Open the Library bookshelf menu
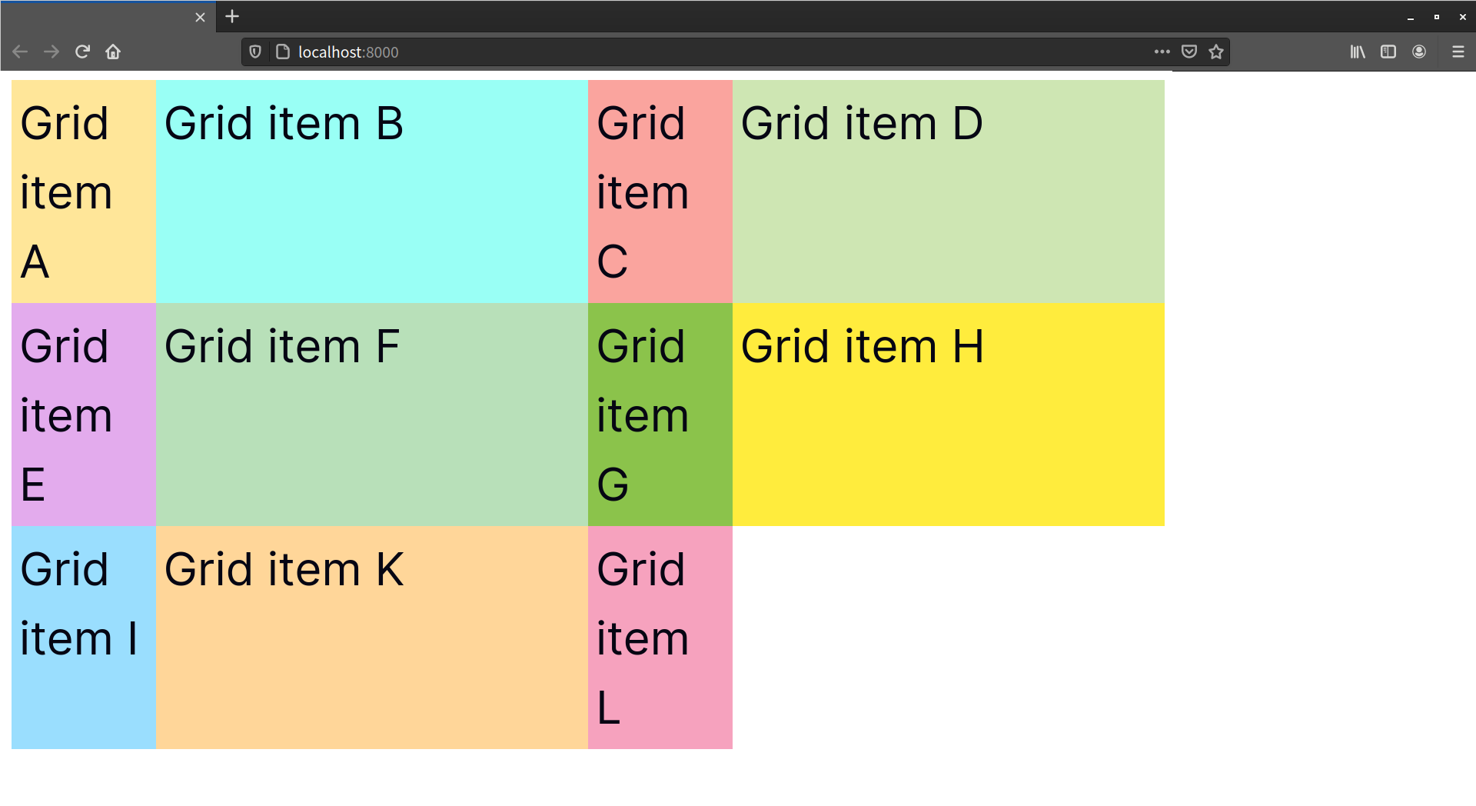 pyautogui.click(x=1358, y=52)
